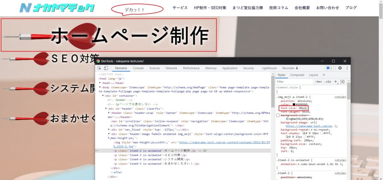Click the issues counter badge showing 2

pos(329,68)
